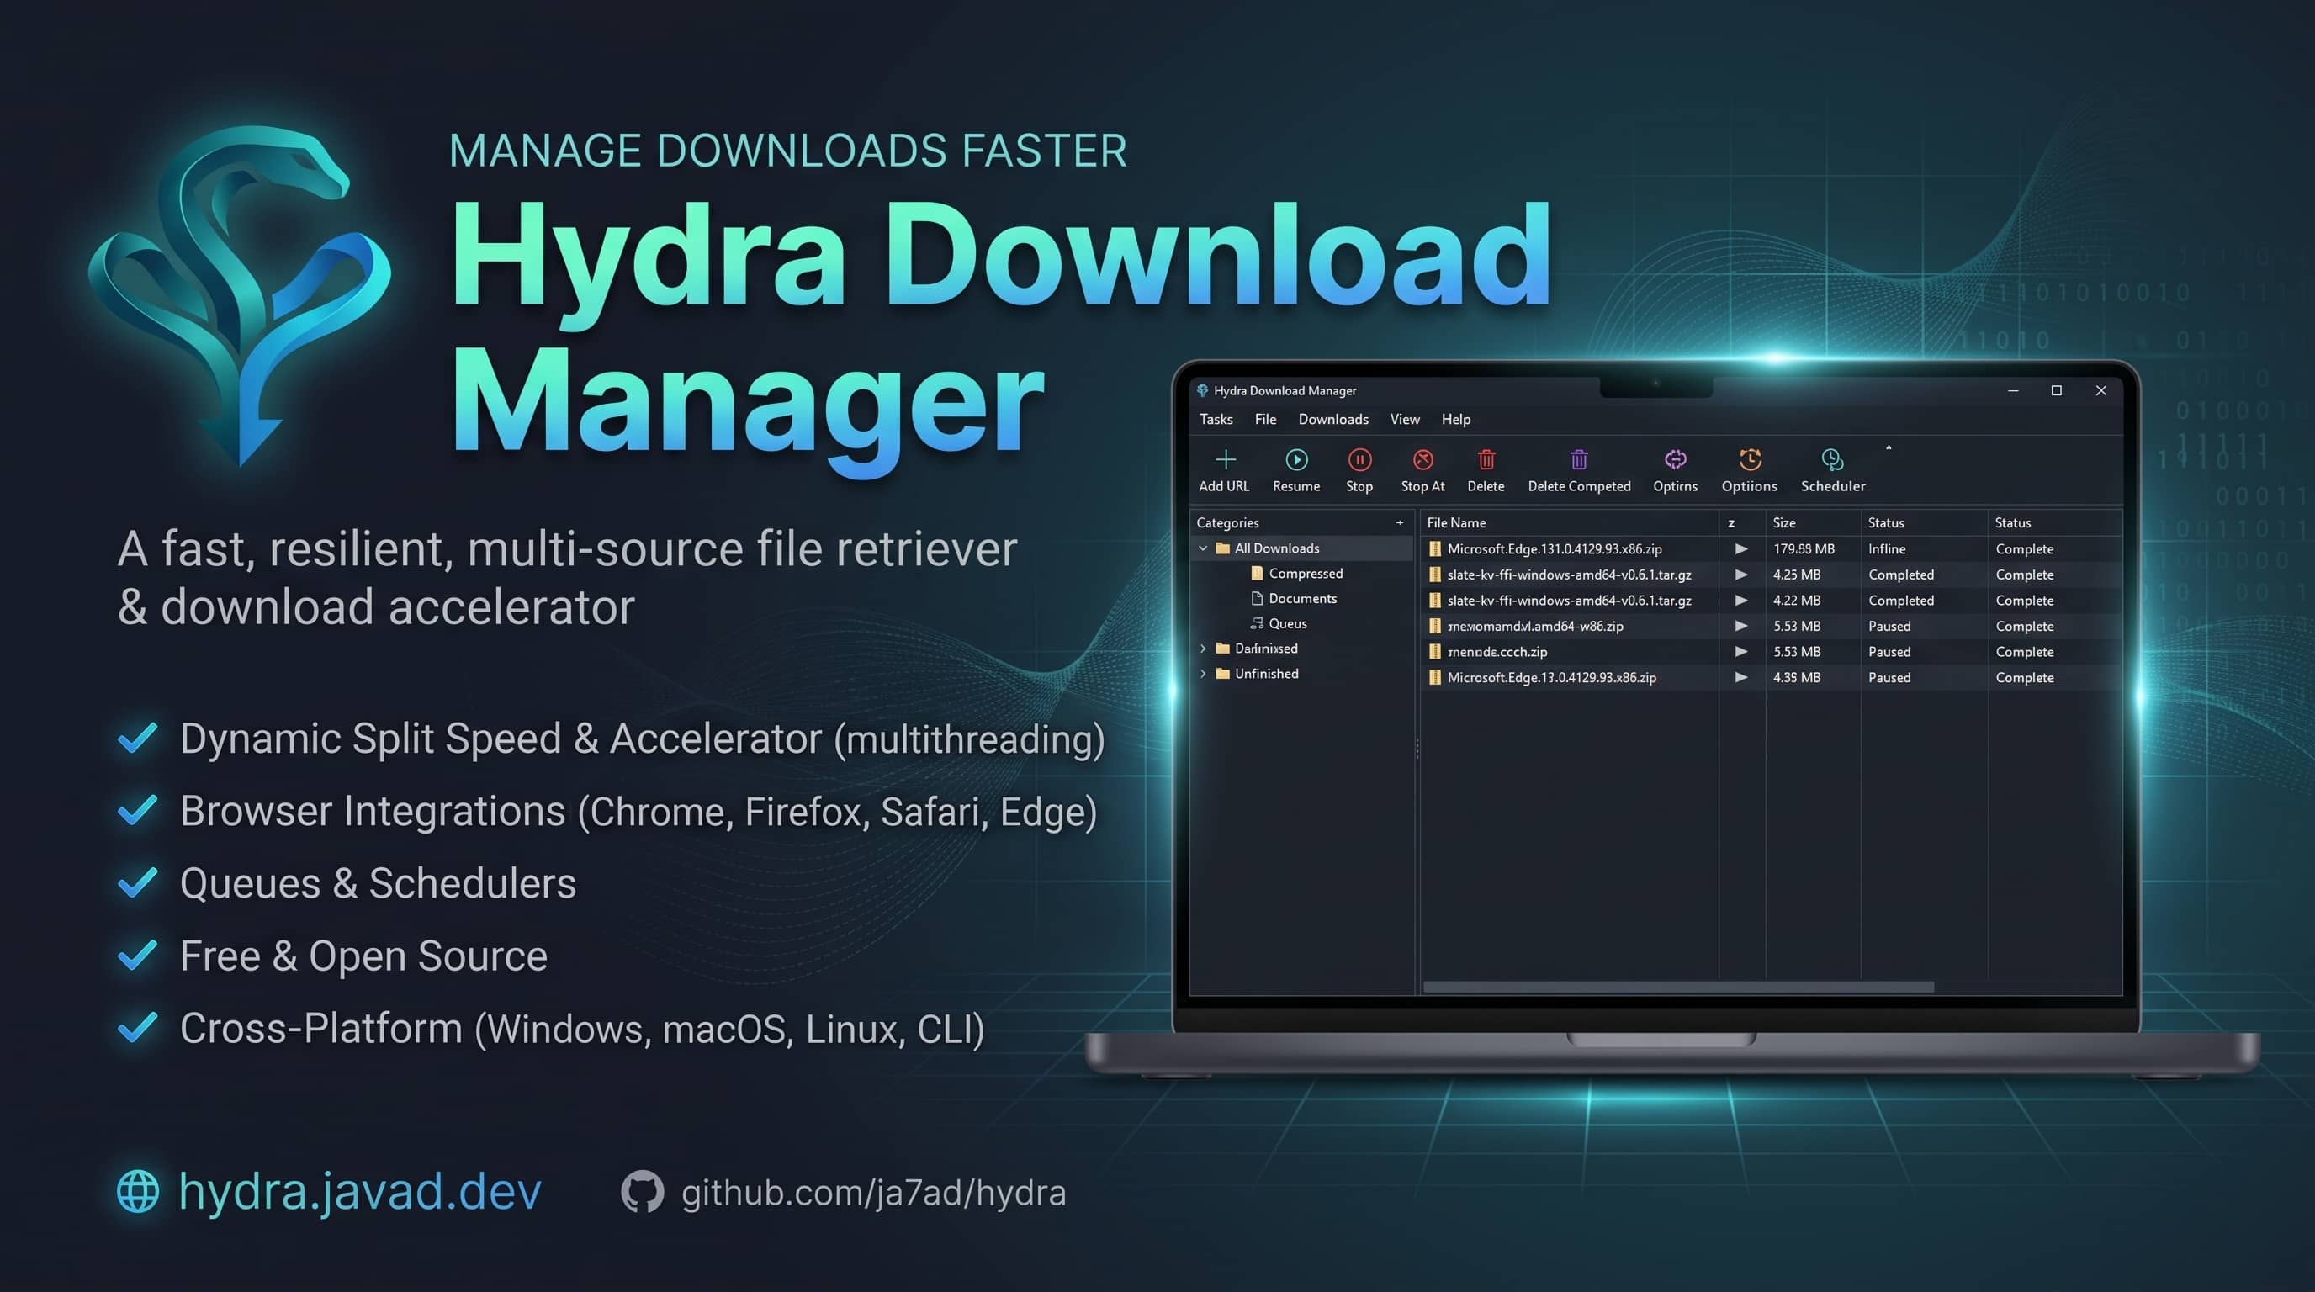Visit the hydra.javad.dev link
The height and width of the screenshot is (1292, 2315).
pyautogui.click(x=359, y=1191)
